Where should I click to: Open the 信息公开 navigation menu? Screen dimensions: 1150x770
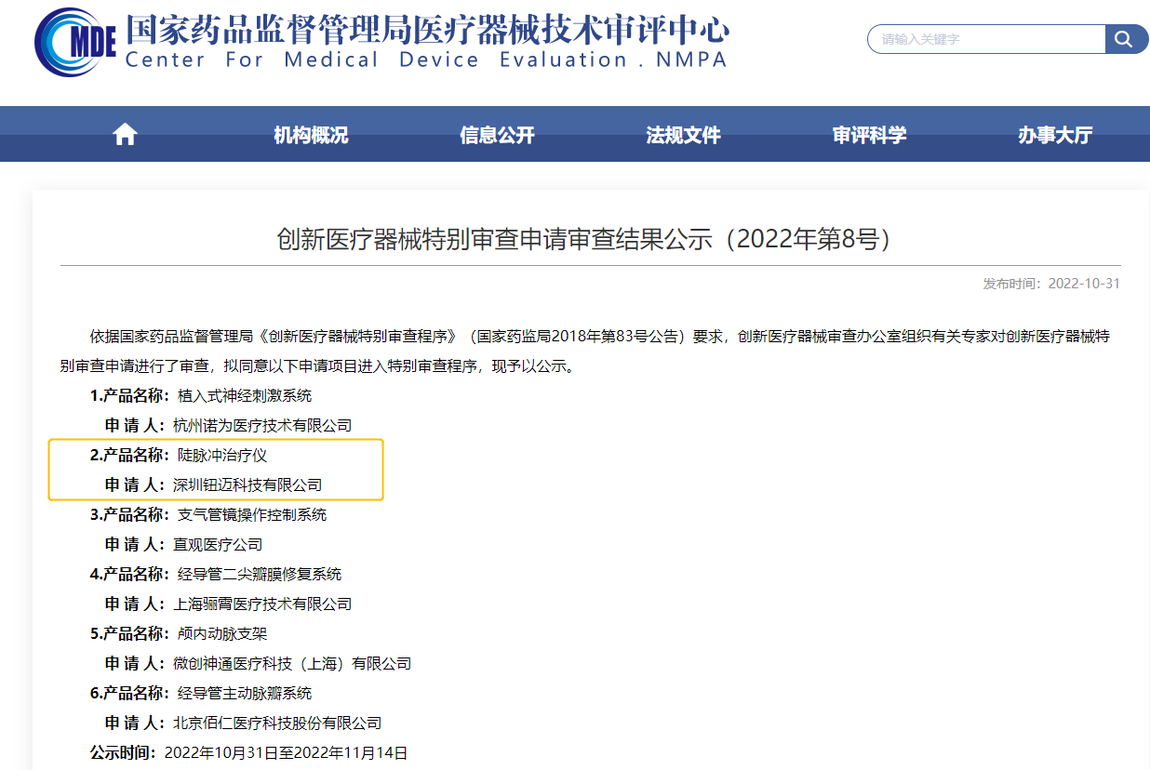[x=497, y=135]
